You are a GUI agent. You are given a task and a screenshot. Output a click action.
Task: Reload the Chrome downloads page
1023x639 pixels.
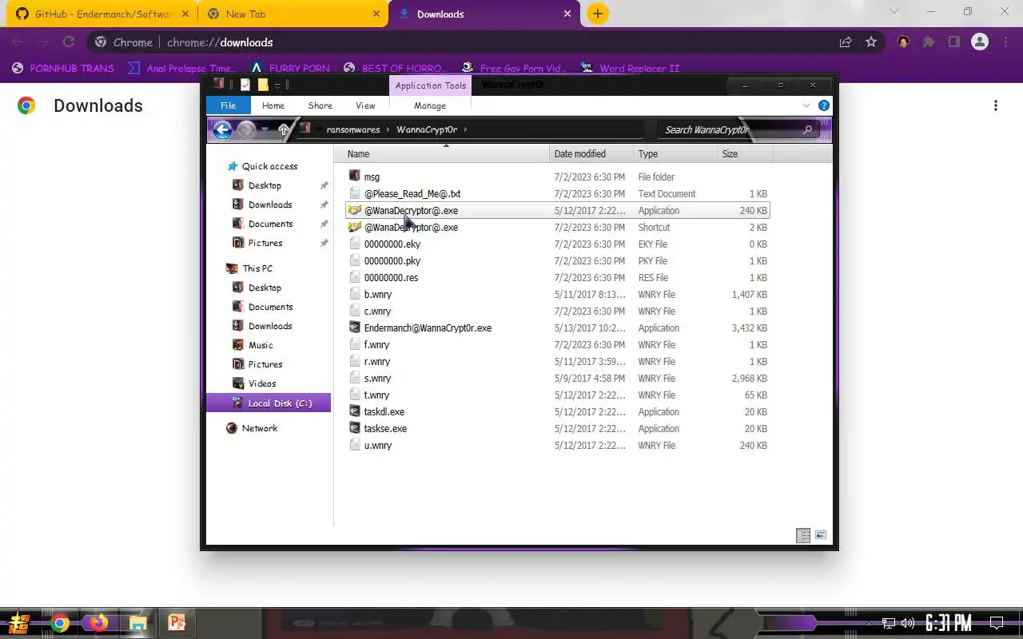pyautogui.click(x=69, y=42)
